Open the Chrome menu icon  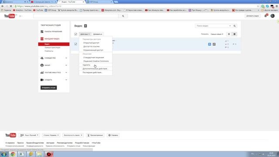(x=277, y=6)
